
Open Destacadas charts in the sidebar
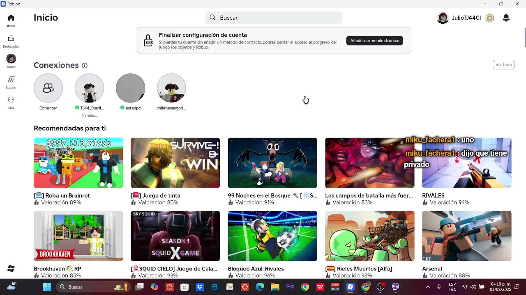[11, 41]
